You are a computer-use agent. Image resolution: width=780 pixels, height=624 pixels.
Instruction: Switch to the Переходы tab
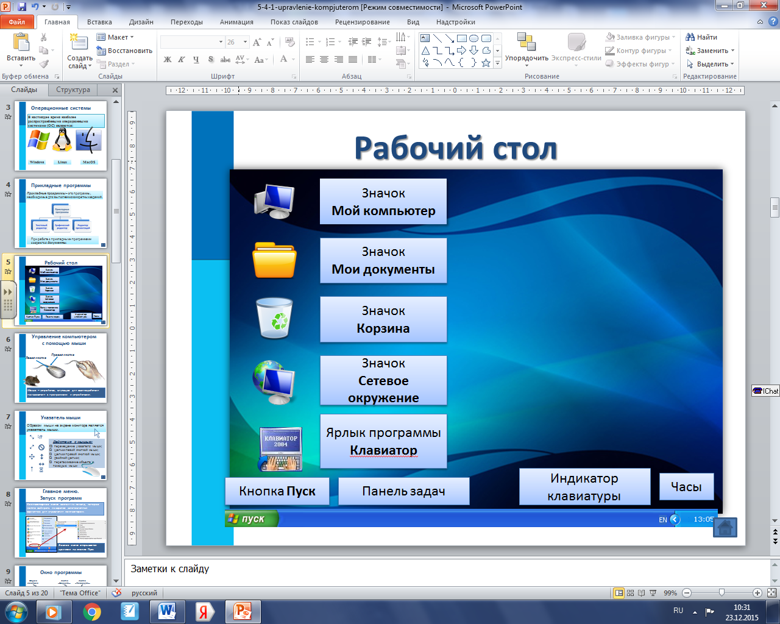point(186,22)
